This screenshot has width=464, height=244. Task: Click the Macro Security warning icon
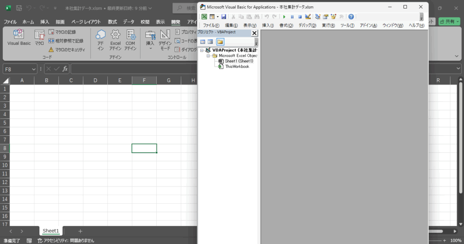point(51,49)
